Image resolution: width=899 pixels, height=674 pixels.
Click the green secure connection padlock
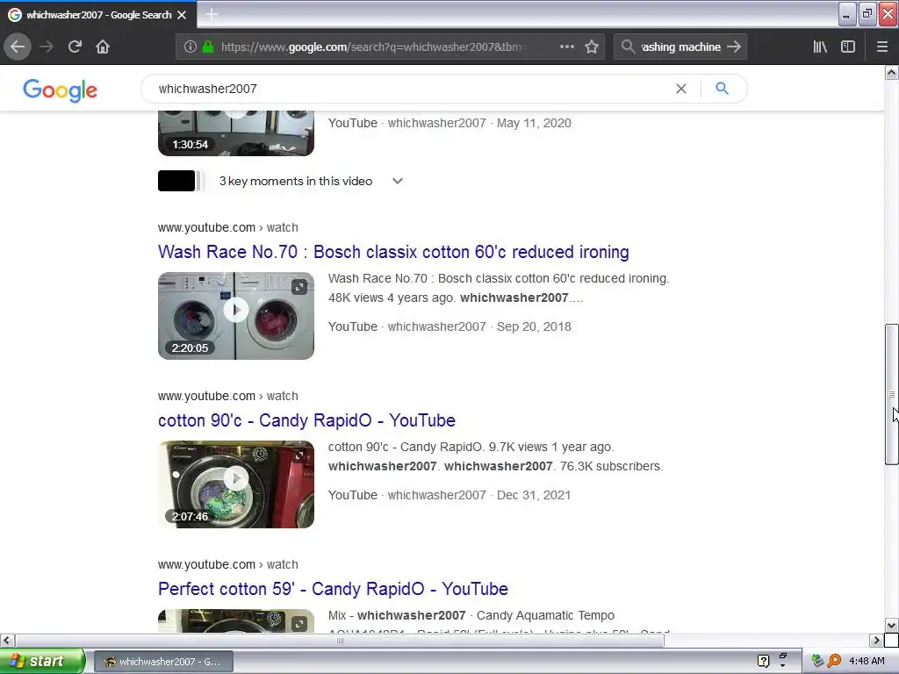pos(208,47)
